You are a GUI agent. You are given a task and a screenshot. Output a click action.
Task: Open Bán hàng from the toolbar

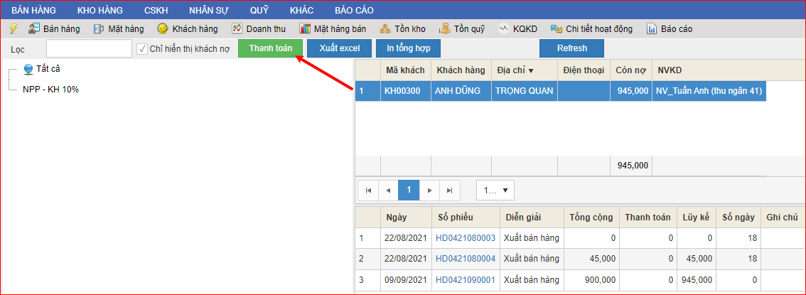pos(54,28)
